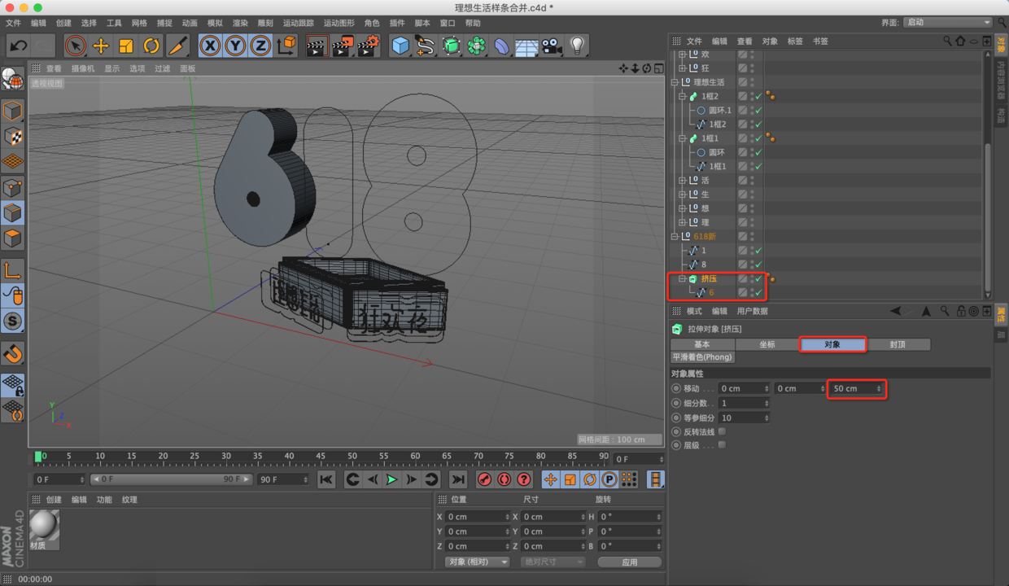This screenshot has height=586, width=1009.
Task: Click the 移动 Z field showing 50 cm
Action: pyautogui.click(x=857, y=389)
